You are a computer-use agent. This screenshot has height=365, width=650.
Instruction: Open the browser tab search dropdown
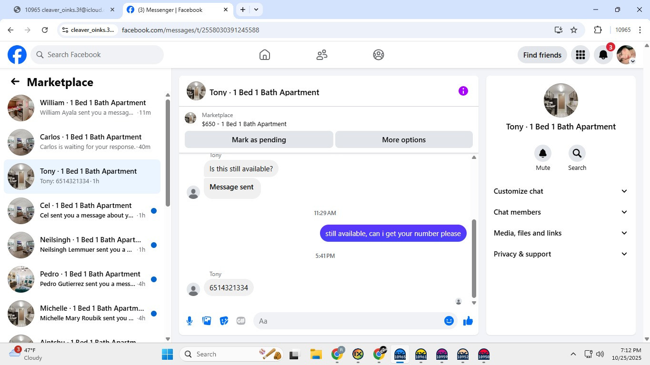click(256, 10)
